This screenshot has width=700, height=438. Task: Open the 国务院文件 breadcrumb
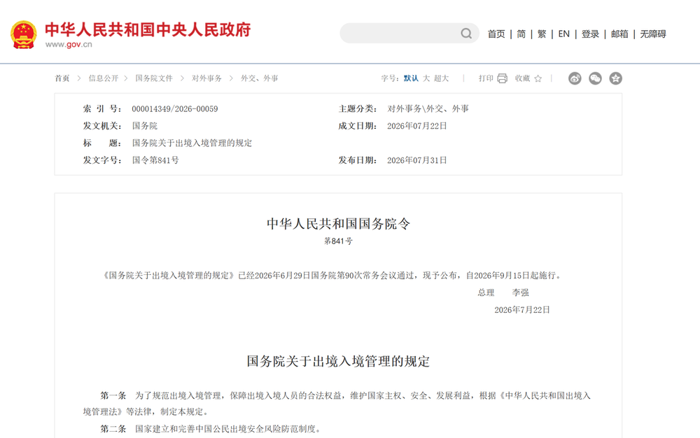point(154,78)
